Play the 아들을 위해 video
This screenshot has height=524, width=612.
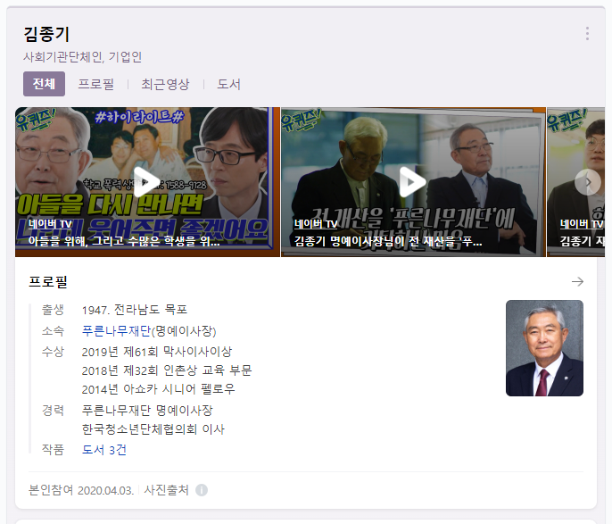point(147,182)
